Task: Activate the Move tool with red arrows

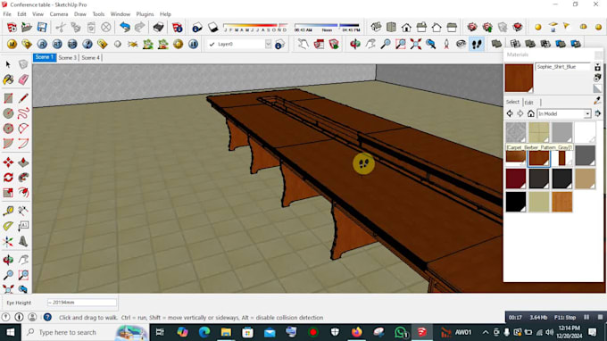Action: [8, 162]
